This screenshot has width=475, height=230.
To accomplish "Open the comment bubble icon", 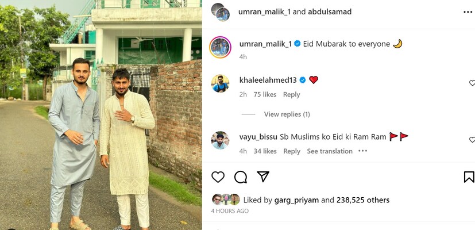I will [x=241, y=177].
